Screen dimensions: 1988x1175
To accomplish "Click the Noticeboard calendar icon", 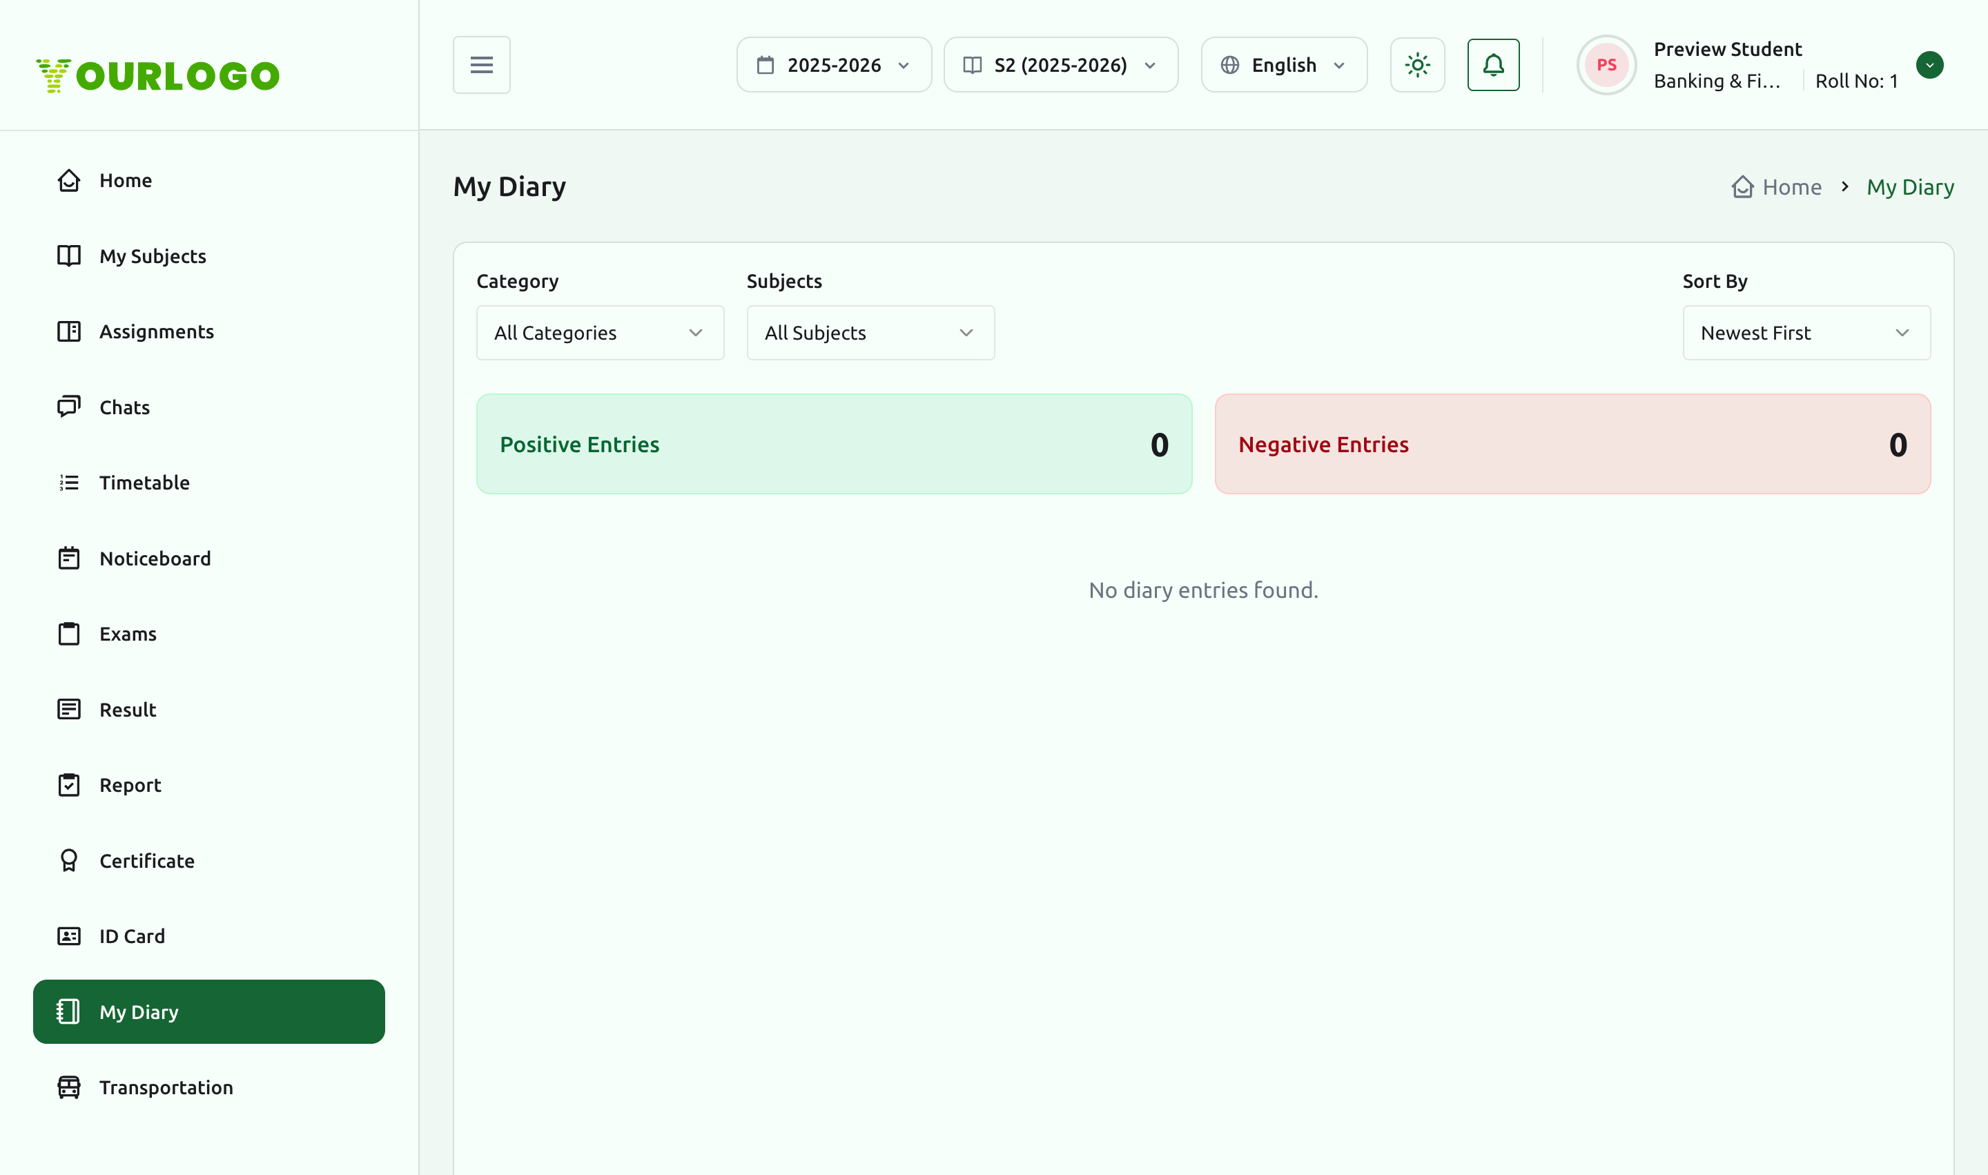I will tap(69, 559).
